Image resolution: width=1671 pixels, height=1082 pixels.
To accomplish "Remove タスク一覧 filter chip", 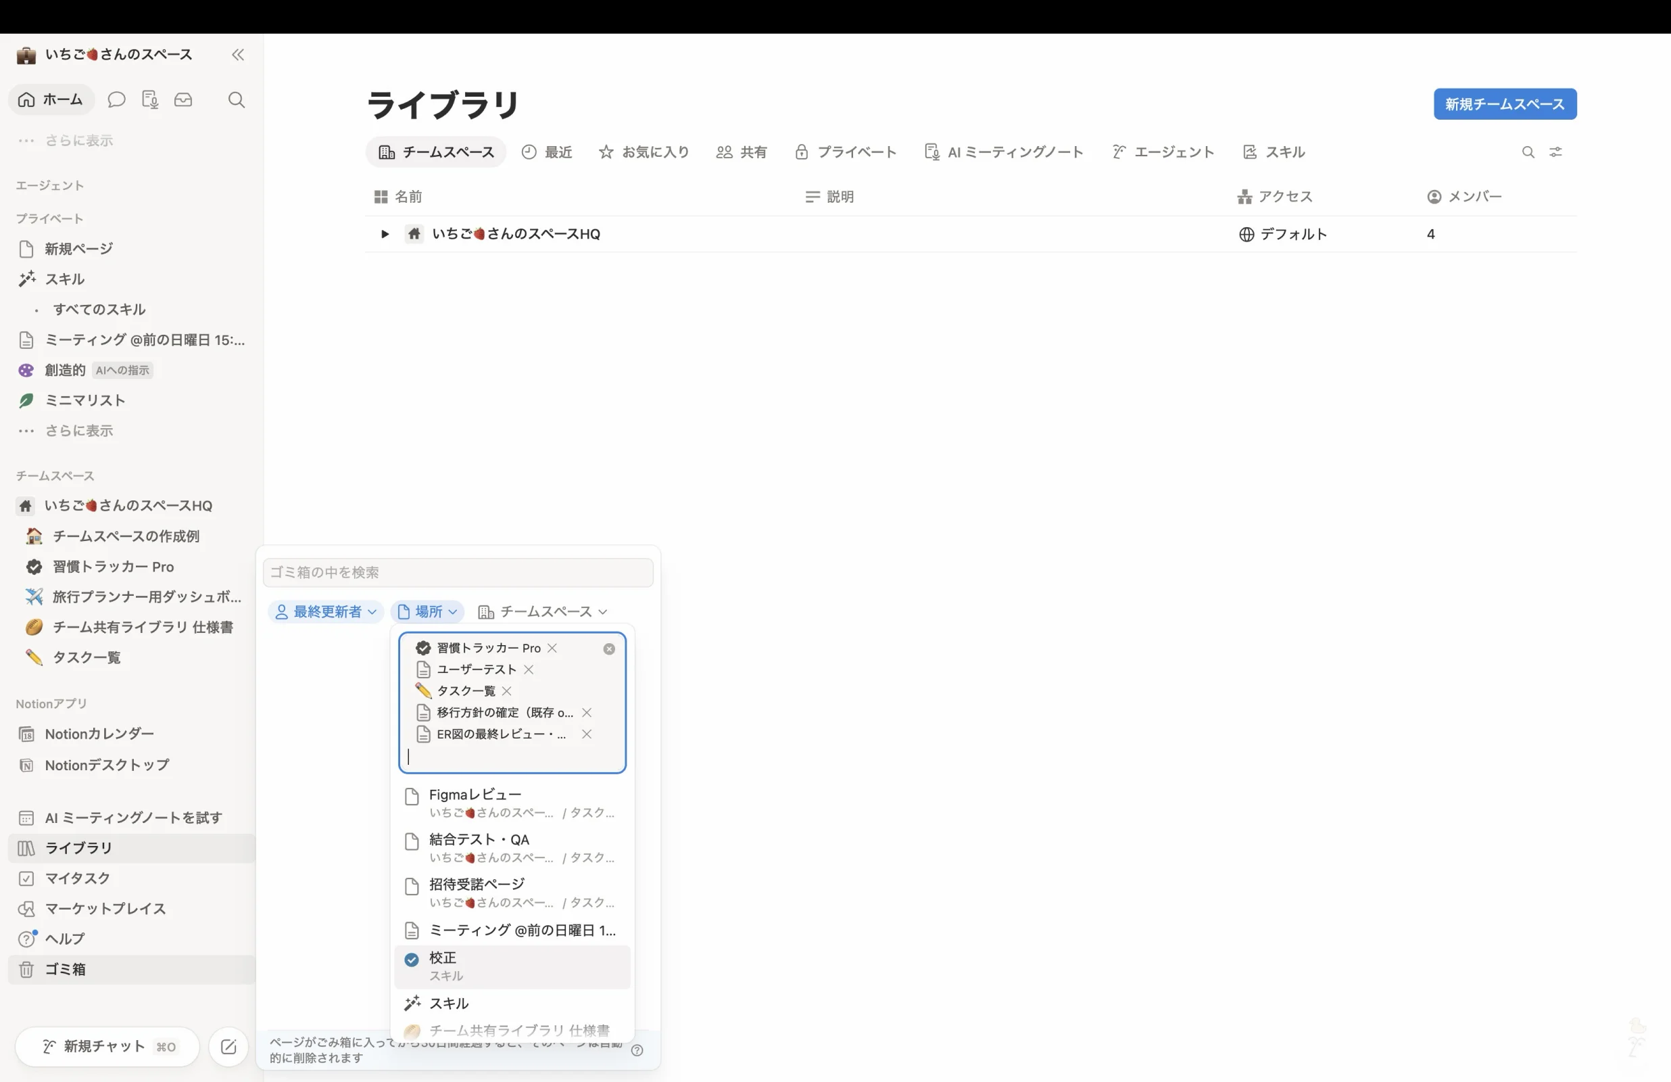I will (x=507, y=691).
